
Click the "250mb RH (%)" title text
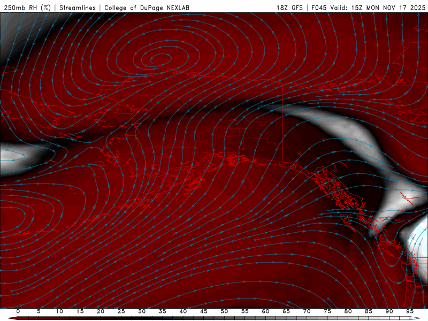coord(27,7)
